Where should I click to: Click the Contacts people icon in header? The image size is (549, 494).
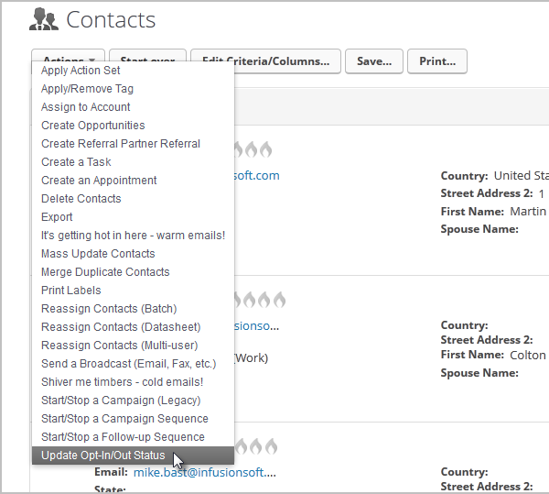(x=44, y=19)
